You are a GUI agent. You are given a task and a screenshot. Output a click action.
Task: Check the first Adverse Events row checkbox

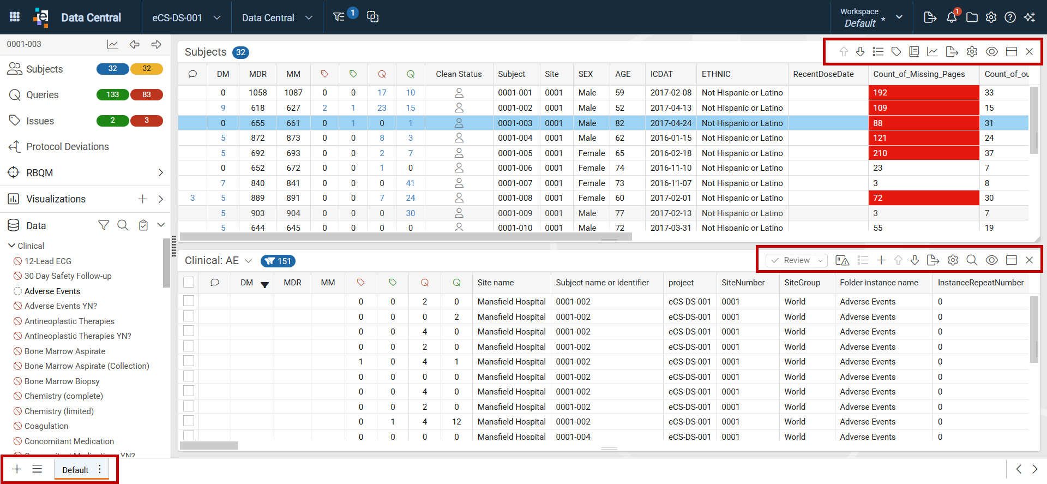click(189, 301)
